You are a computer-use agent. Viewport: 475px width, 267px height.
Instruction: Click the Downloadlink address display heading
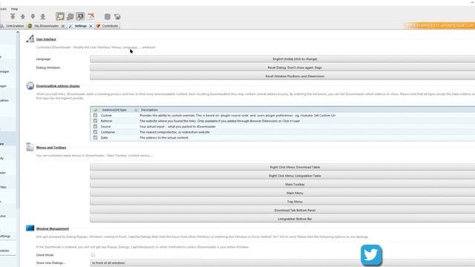[58, 86]
